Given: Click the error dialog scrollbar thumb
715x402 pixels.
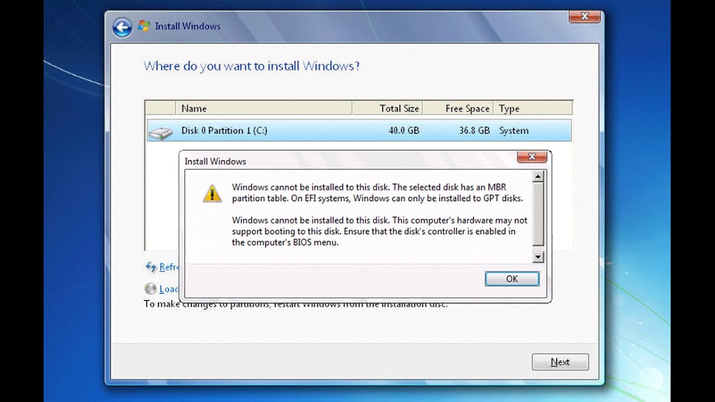Looking at the screenshot, I should point(538,214).
